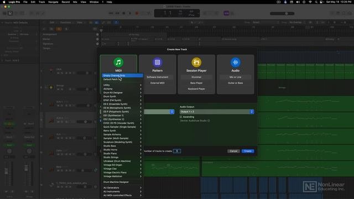Choose Ultrabeat (Drum Machine) entry
This screenshot has width=354, height=199.
(x=122, y=161)
